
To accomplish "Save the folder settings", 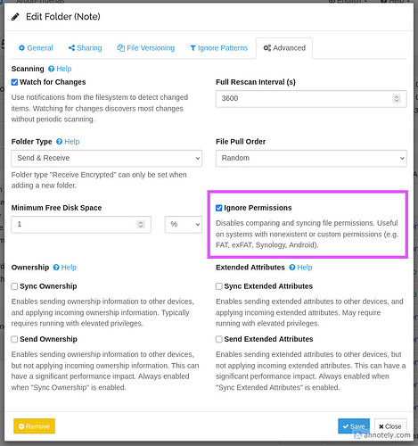I will (x=354, y=426).
